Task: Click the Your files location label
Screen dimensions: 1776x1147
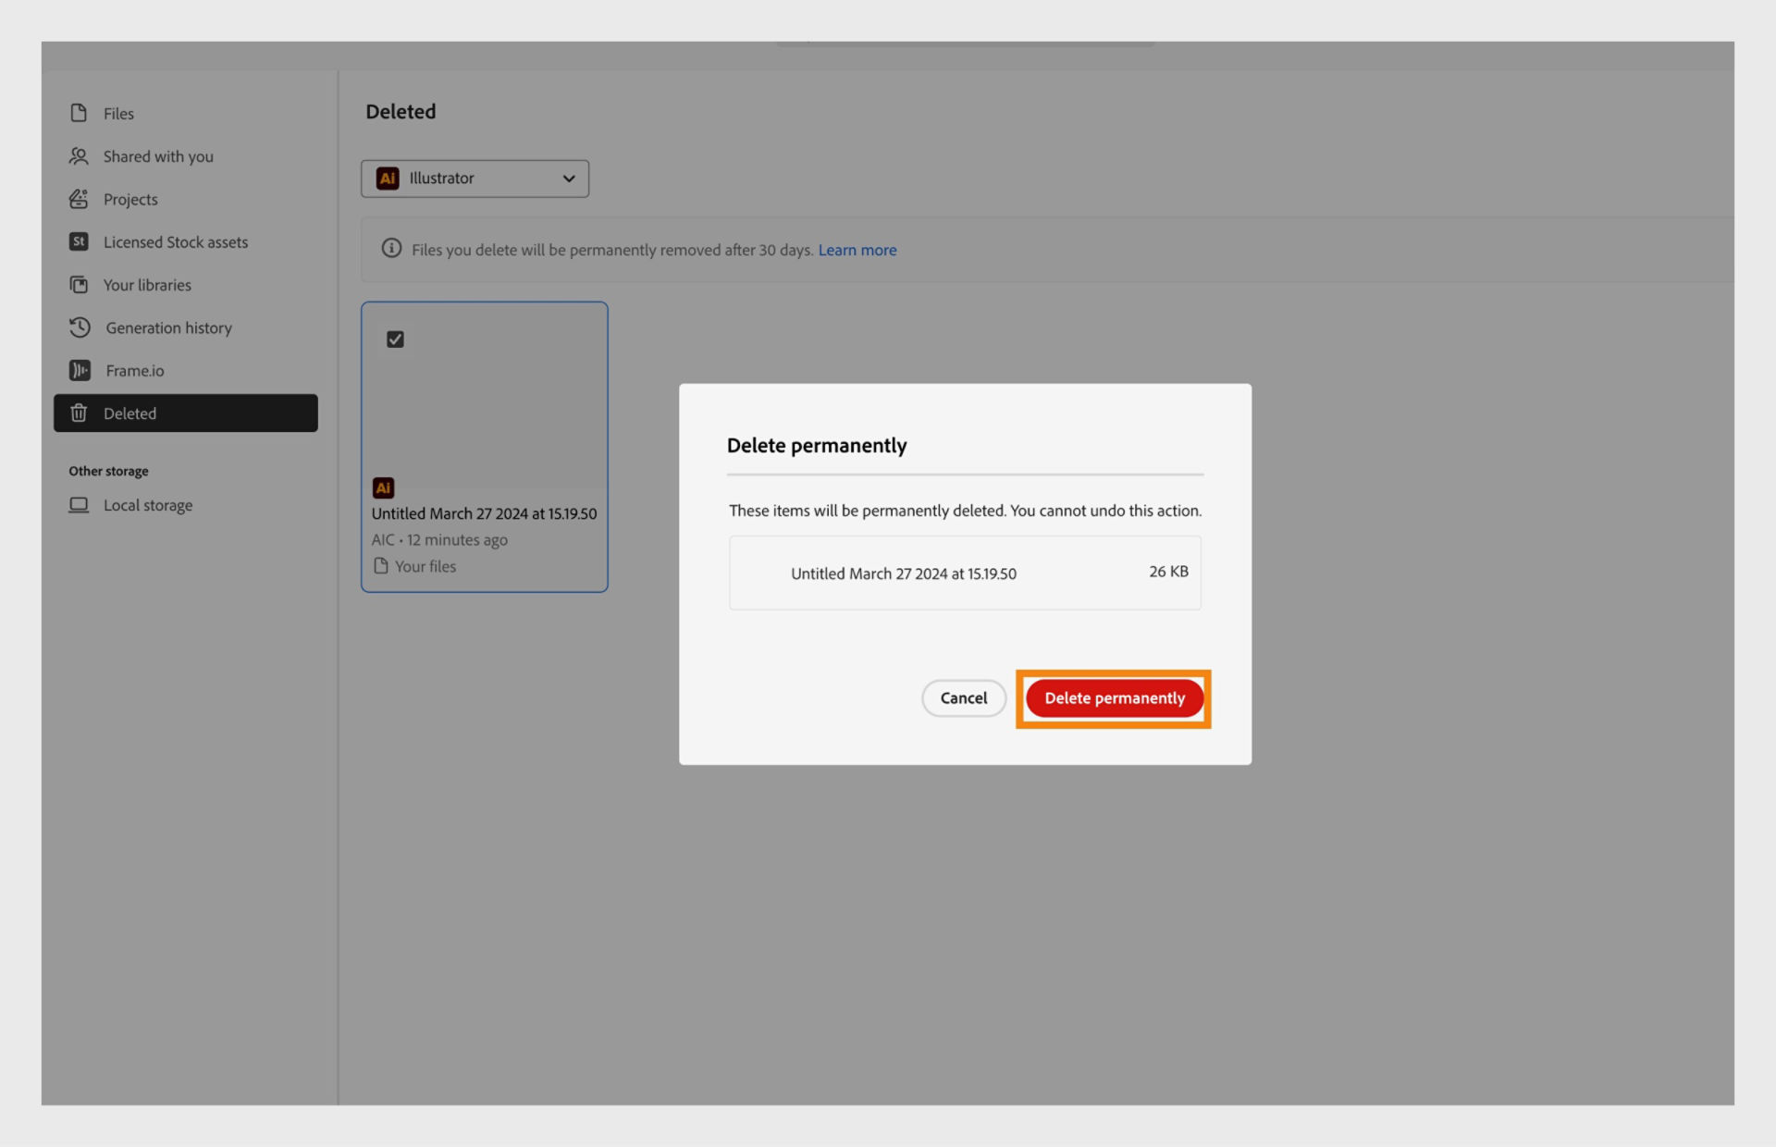Action: [x=425, y=566]
